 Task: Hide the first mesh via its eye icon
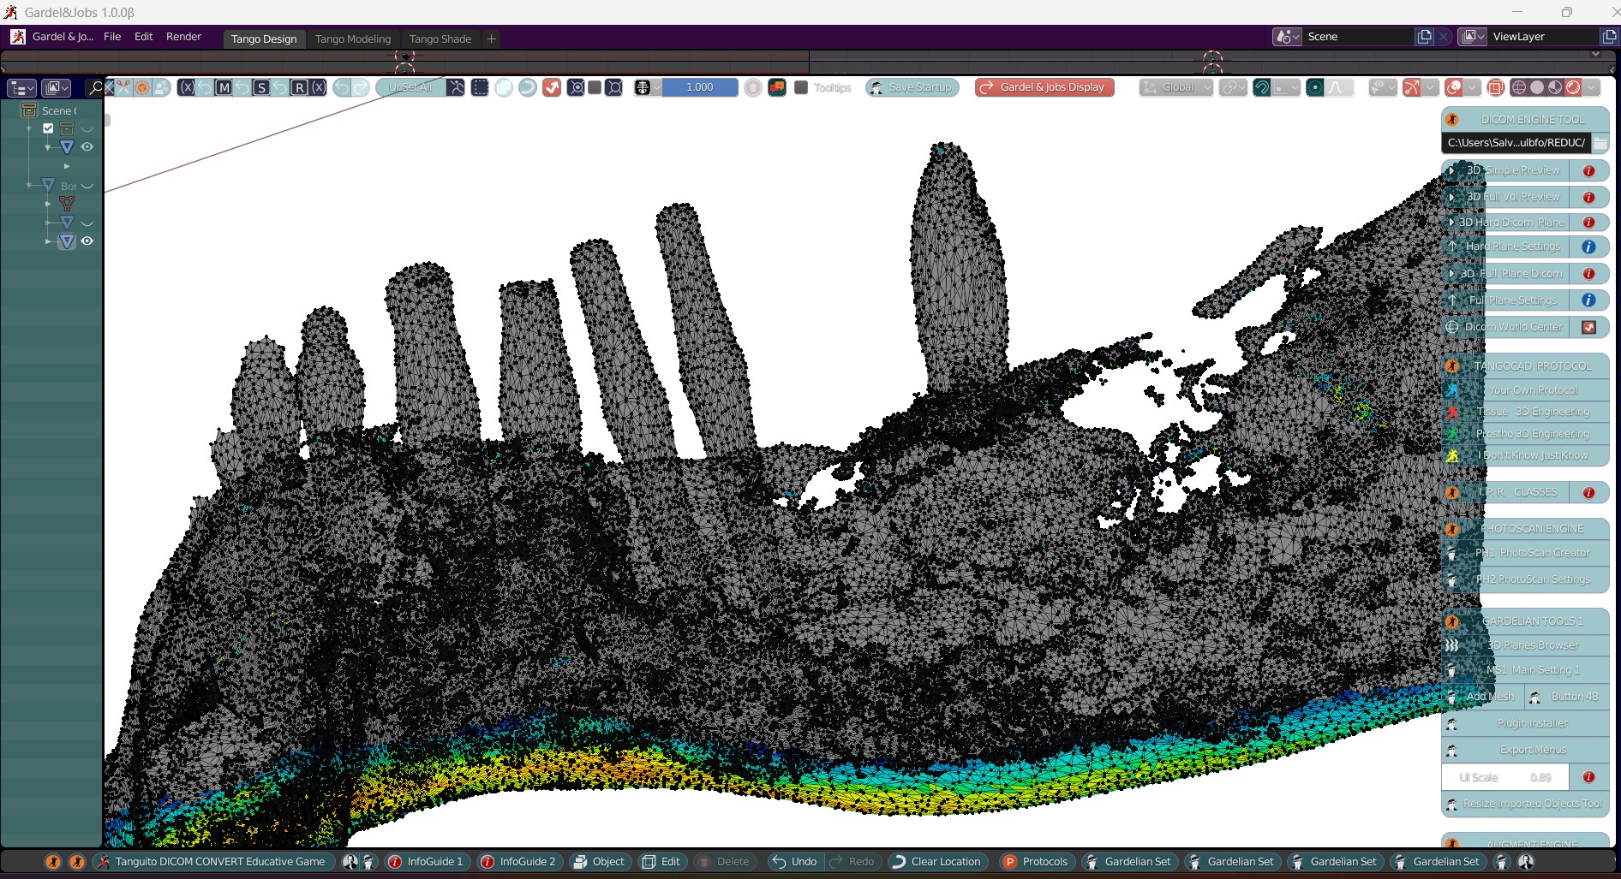pos(87,147)
